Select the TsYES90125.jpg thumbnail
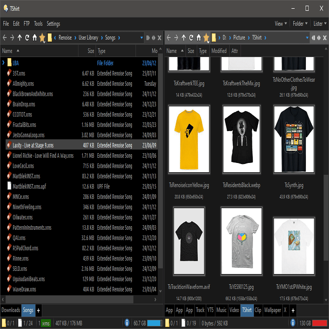Viewport: 329px width, 329px height. [x=242, y=241]
